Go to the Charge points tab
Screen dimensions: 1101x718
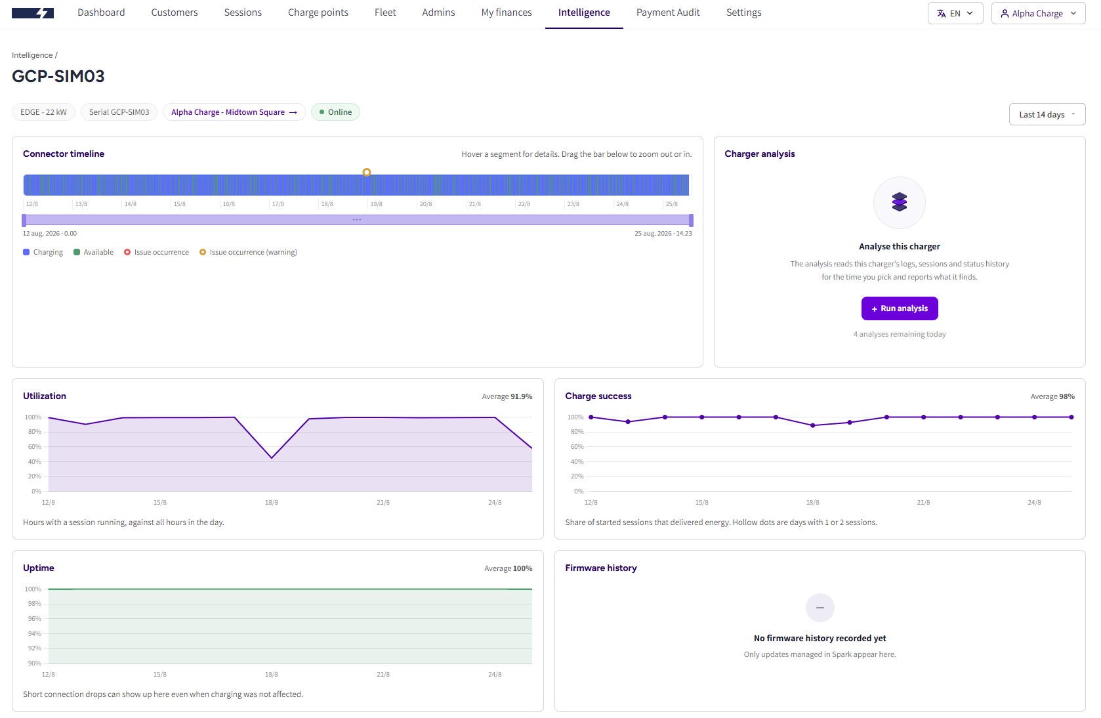[x=318, y=12]
